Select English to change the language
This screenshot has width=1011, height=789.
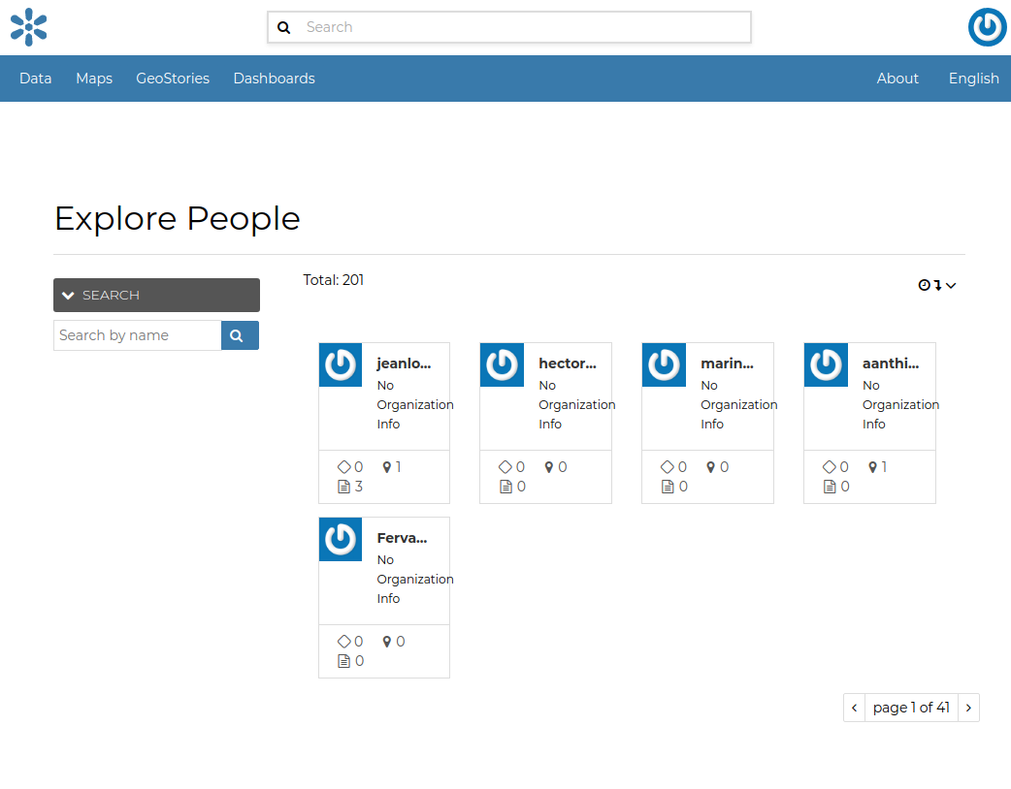click(x=973, y=78)
